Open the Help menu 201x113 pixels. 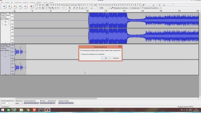coord(52,2)
